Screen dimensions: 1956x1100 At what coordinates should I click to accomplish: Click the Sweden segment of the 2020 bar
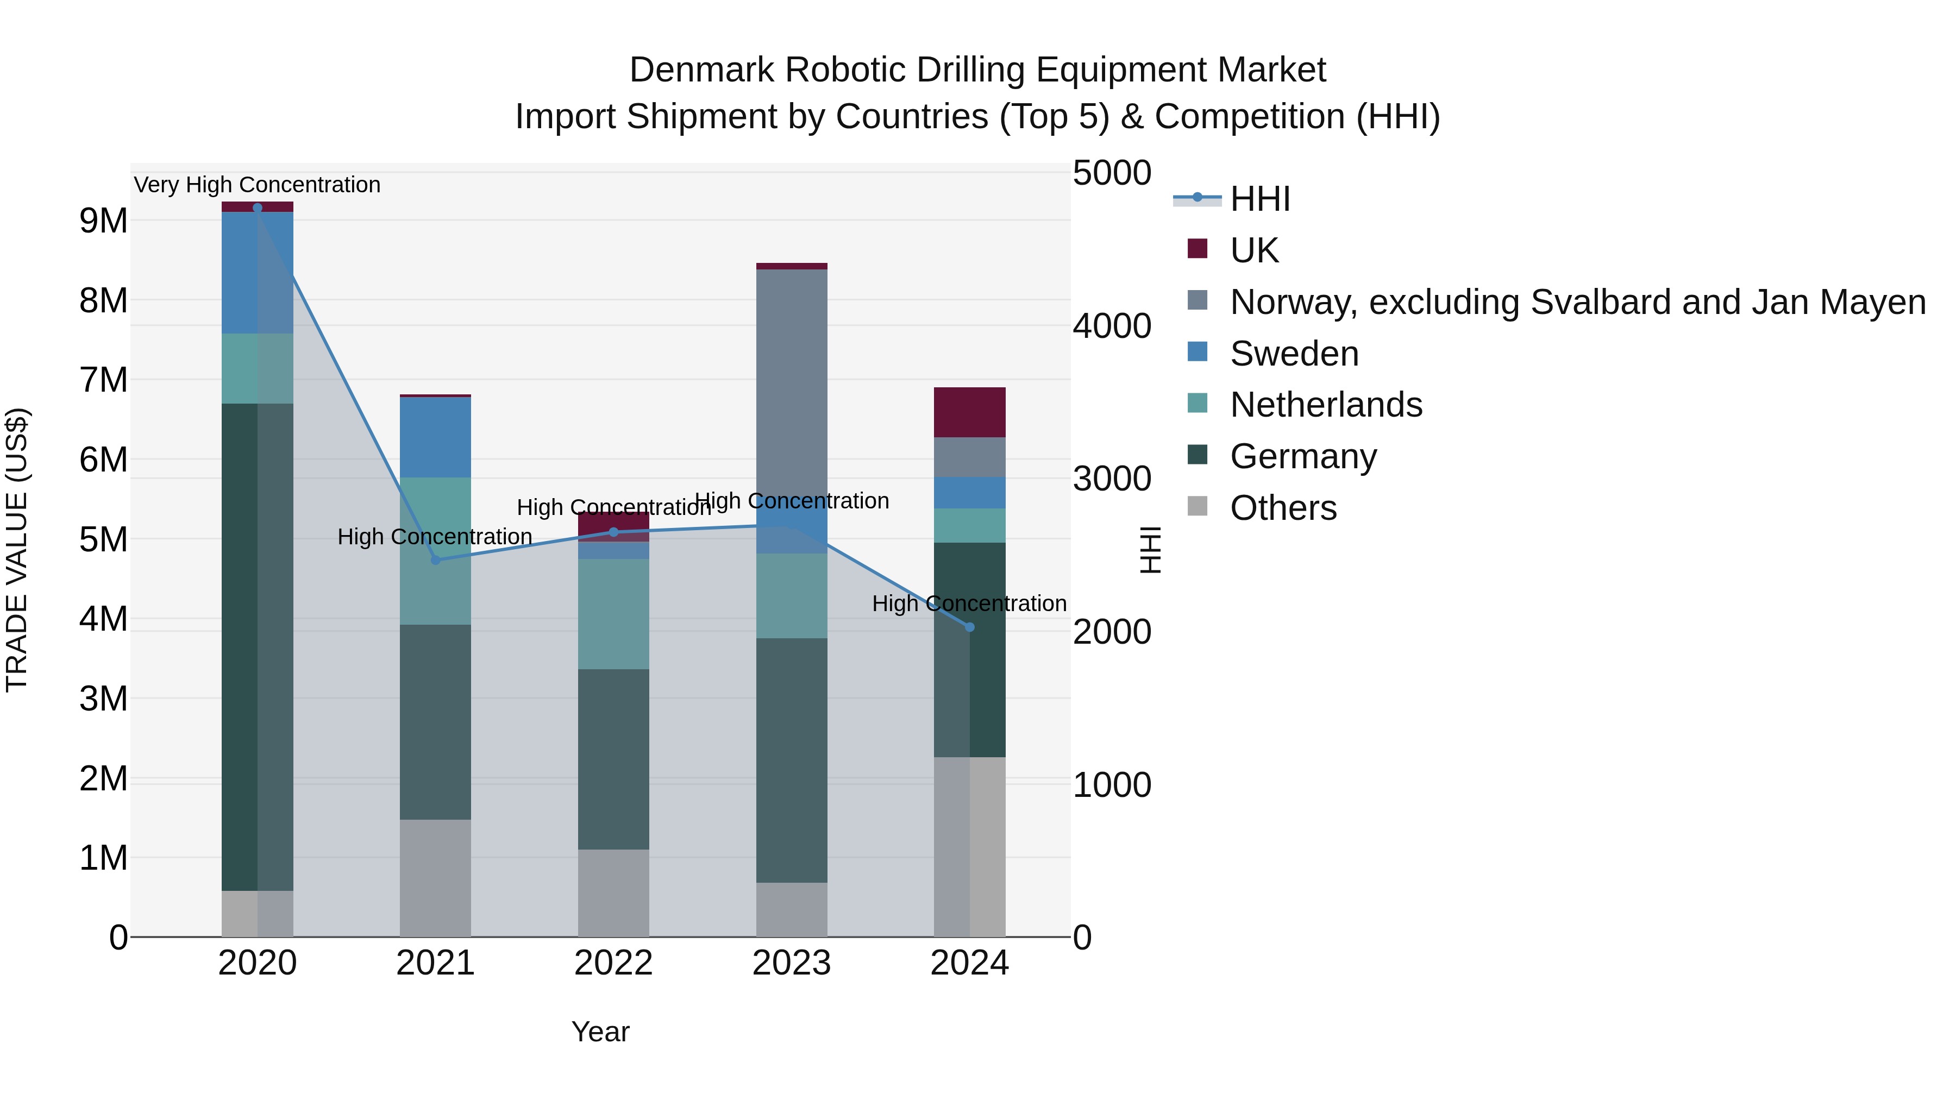258,273
